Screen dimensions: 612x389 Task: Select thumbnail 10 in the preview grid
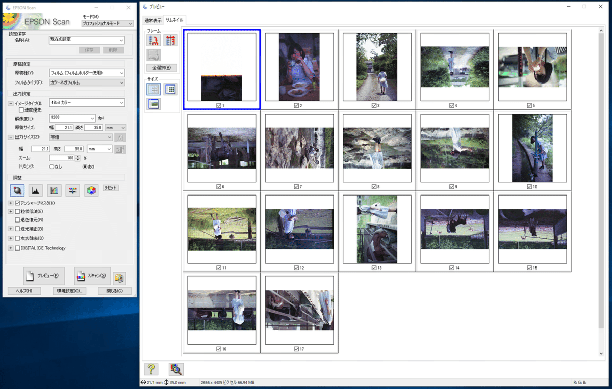coord(532,148)
